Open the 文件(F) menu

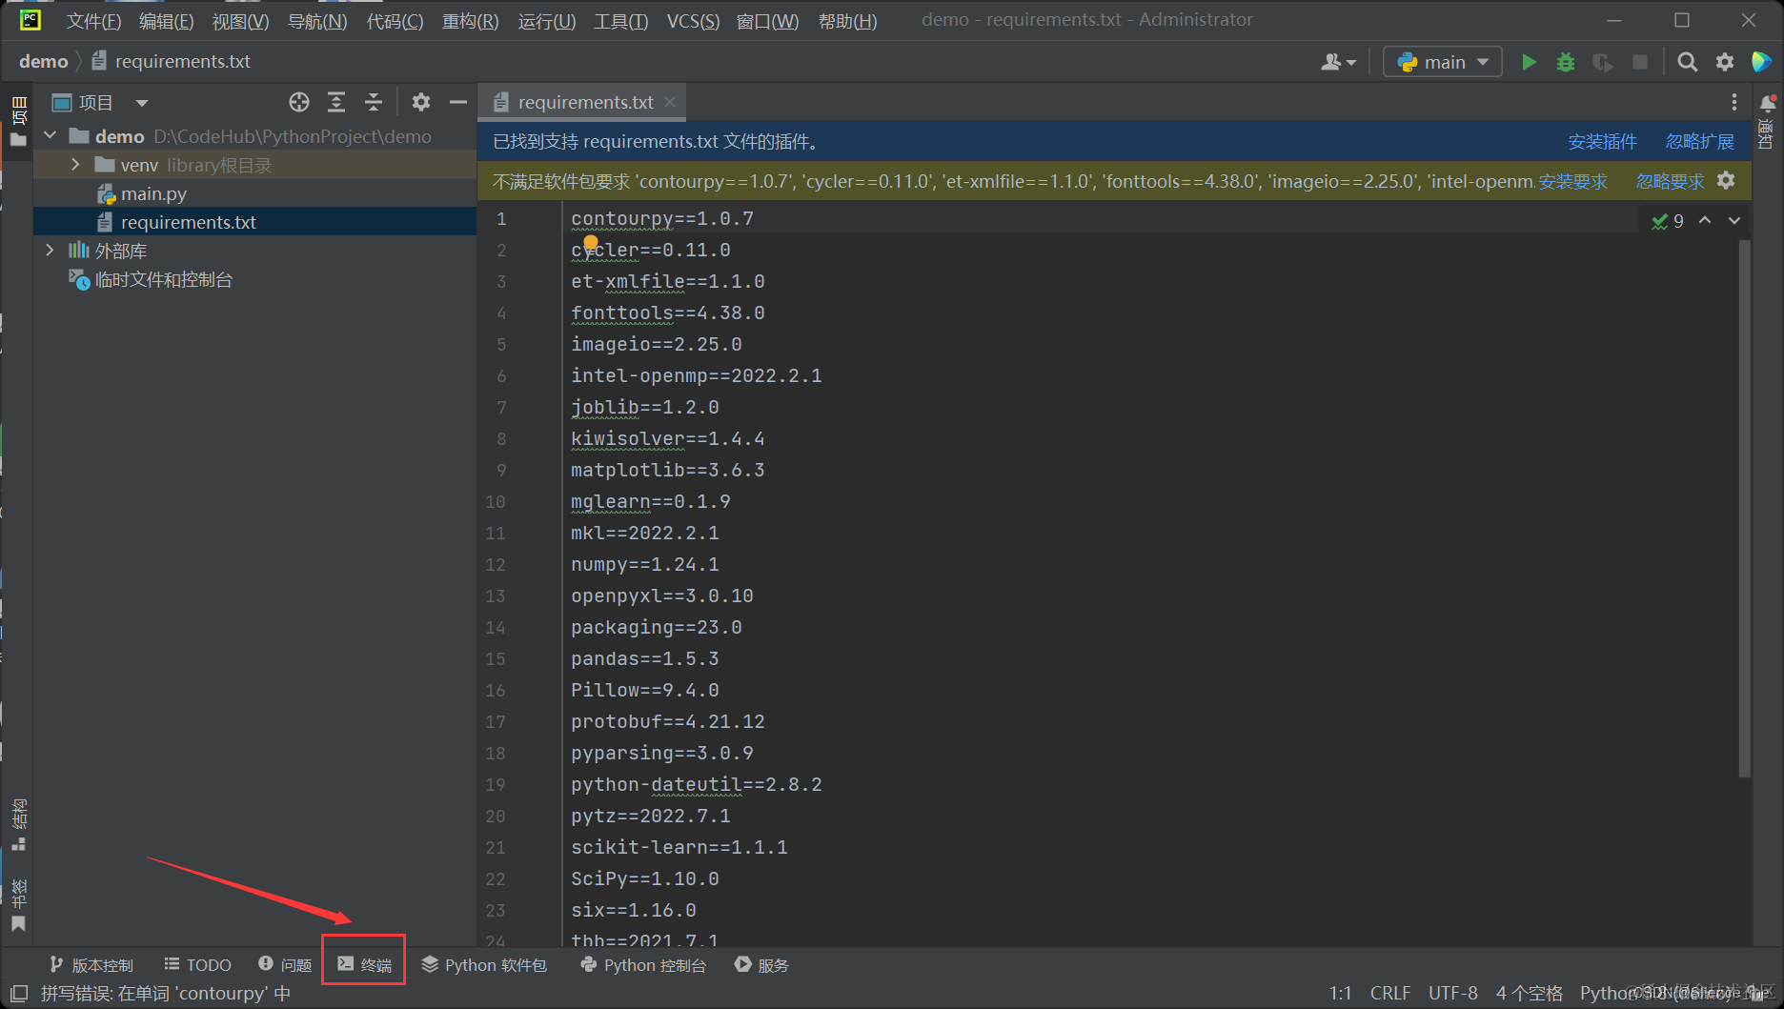[93, 21]
